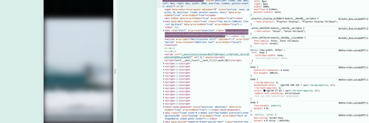369x123 pixels.
Task: Click the width: 100% declaration
Action: [262, 6]
